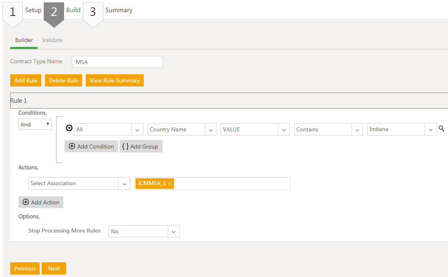Select the Builder tab
Screen dimensions: 448x277
coord(24,40)
